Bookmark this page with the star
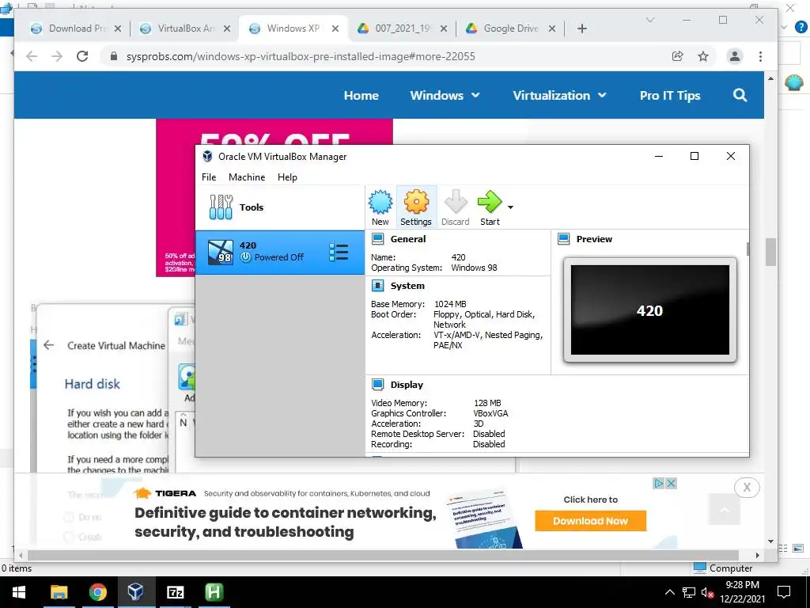 coord(703,56)
